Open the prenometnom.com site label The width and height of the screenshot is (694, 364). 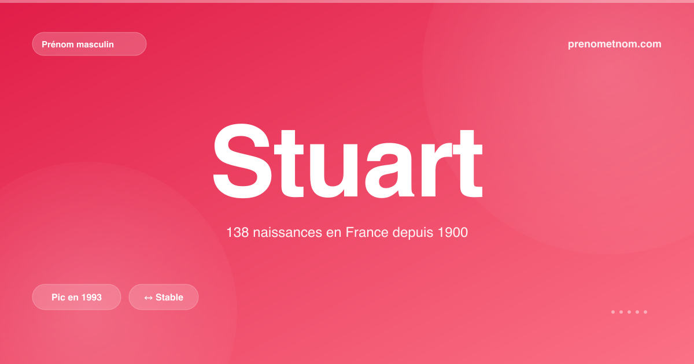615,44
